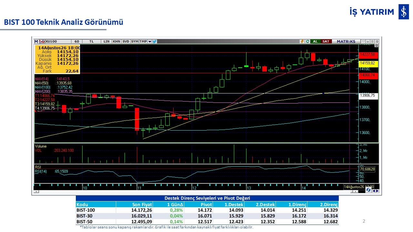Screen dimensions: 413x232
Task: Click the BIST 100 Teknik Analiz Görünümü title
Action: (x=64, y=22)
